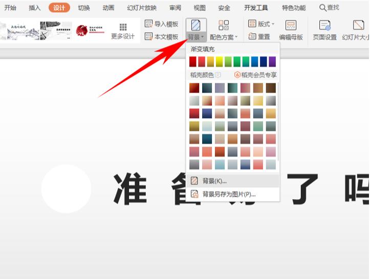Image resolution: width=370 pixels, height=279 pixels.
Task: Click icon beside 背景另存为图片(P)... entry
Action: pos(194,194)
